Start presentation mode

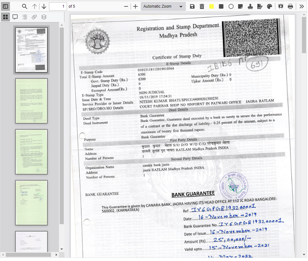coord(280,6)
